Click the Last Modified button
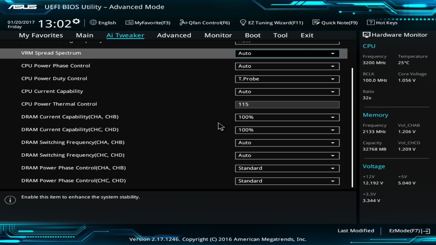The height and width of the screenshot is (245, 436). tap(356, 230)
